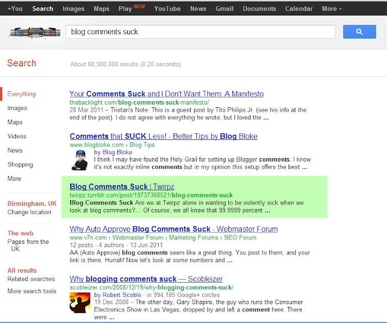This screenshot has height=323, width=387.
Task: Filter results by Videos in sidebar
Action: (x=17, y=136)
